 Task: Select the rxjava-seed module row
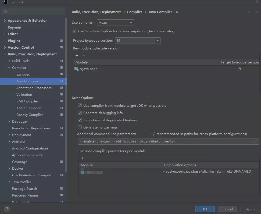(x=166, y=69)
